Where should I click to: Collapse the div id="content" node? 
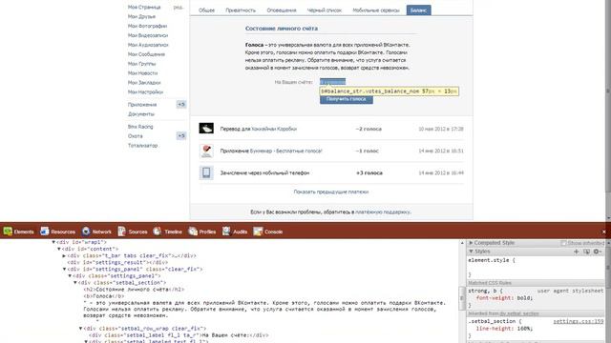point(59,249)
